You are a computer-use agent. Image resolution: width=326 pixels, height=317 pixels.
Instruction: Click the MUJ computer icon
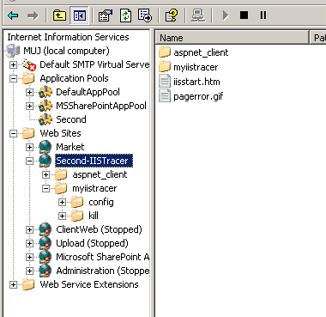[x=13, y=51]
